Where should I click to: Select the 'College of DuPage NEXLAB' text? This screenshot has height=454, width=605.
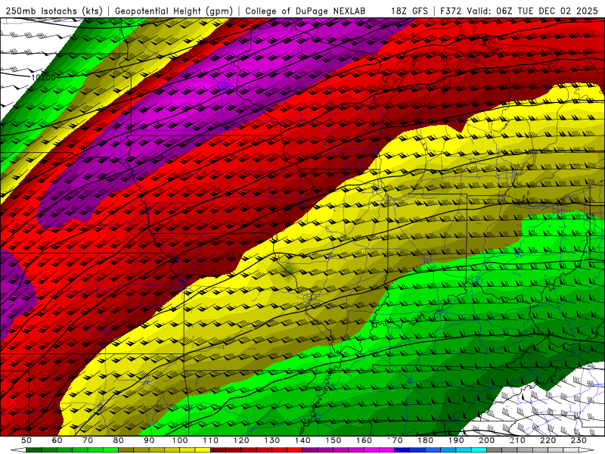(305, 11)
